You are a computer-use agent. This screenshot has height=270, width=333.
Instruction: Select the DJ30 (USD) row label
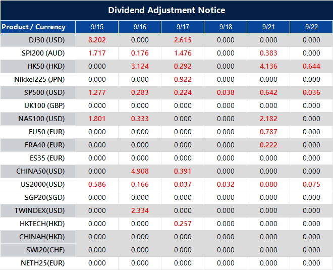coord(47,40)
